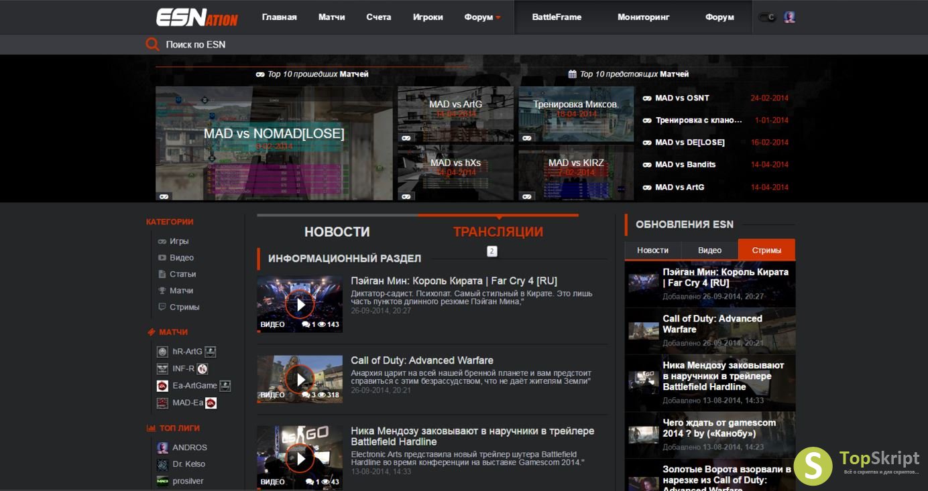This screenshot has height=491, width=928.
Task: Open the Стримы category
Action: pyautogui.click(x=184, y=307)
